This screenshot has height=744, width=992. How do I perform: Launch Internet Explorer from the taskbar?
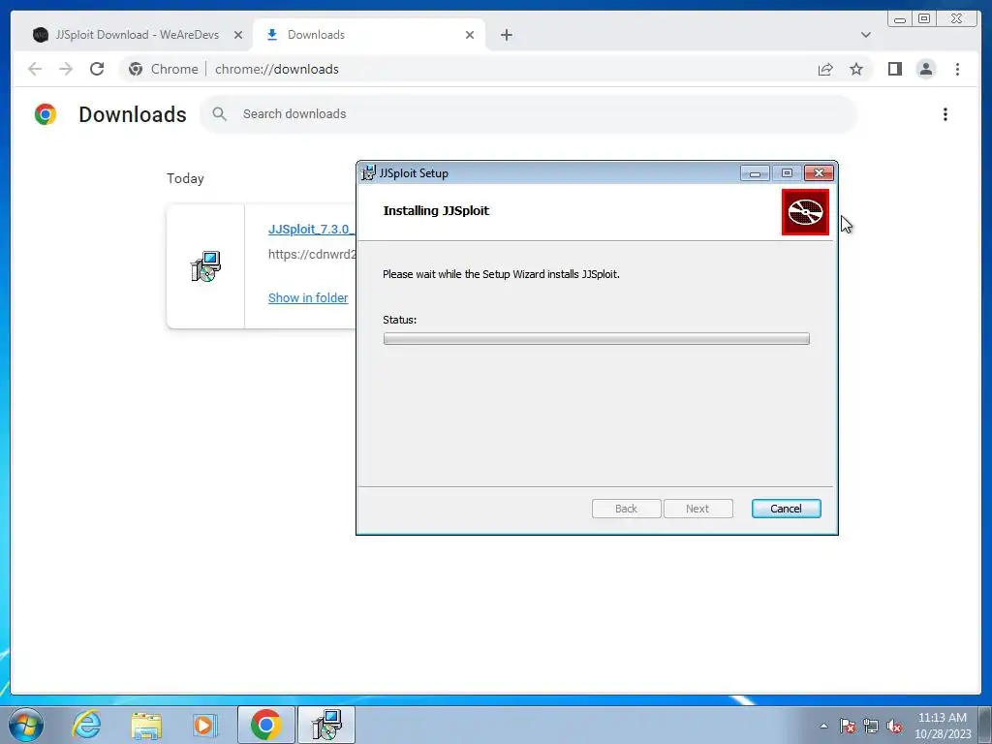click(x=86, y=725)
